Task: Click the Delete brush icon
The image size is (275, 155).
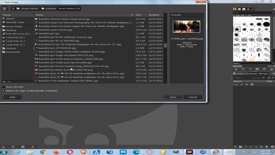Action: point(257,69)
